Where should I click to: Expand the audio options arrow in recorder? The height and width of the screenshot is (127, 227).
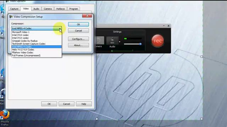tap(120, 42)
